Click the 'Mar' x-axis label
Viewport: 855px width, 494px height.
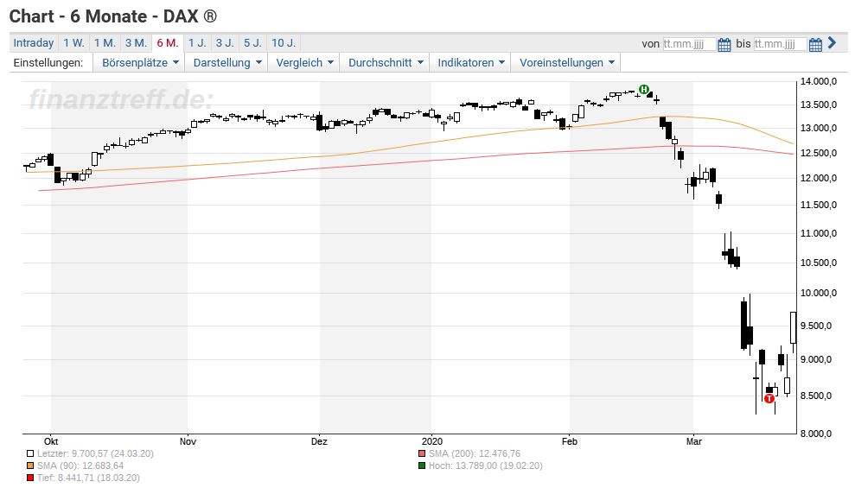[x=693, y=441]
